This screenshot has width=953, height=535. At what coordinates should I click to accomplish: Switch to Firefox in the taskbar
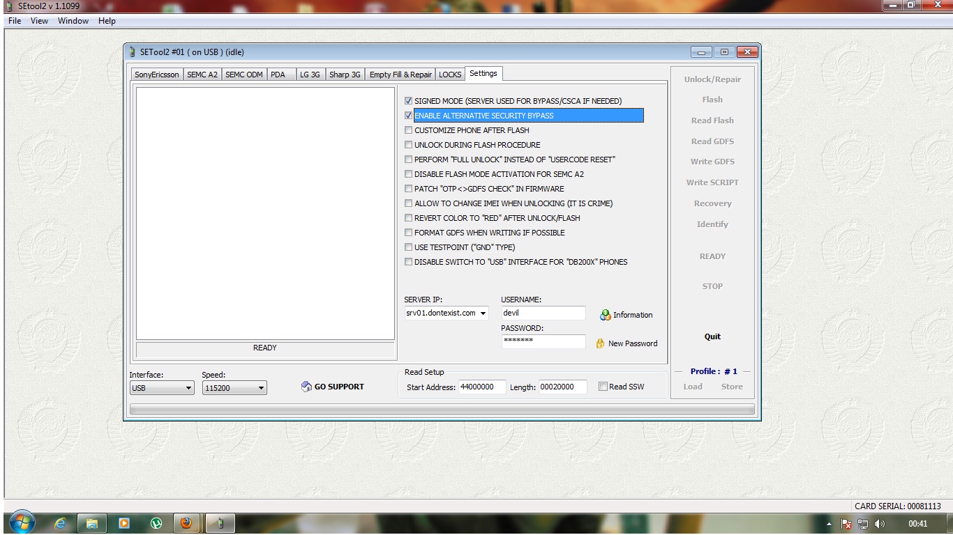point(186,523)
